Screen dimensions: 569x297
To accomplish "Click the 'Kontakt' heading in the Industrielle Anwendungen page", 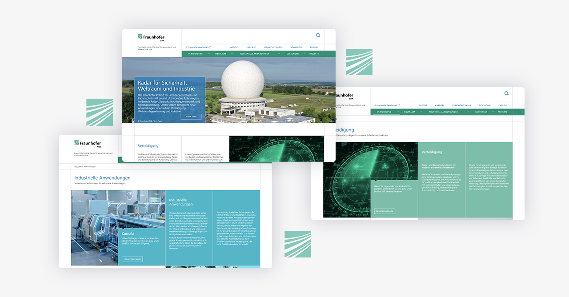I will point(128,233).
